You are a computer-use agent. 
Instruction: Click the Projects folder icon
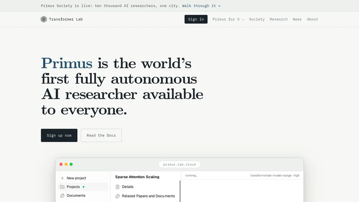pyautogui.click(x=62, y=187)
